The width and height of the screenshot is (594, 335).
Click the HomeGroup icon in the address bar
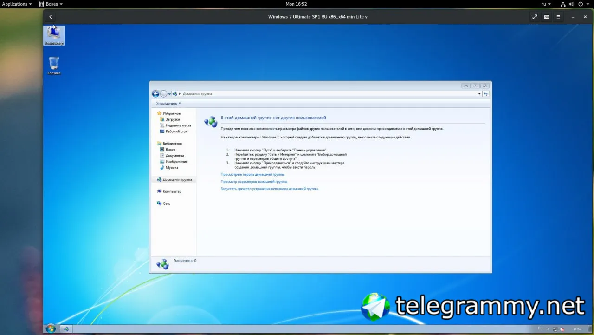coord(175,94)
